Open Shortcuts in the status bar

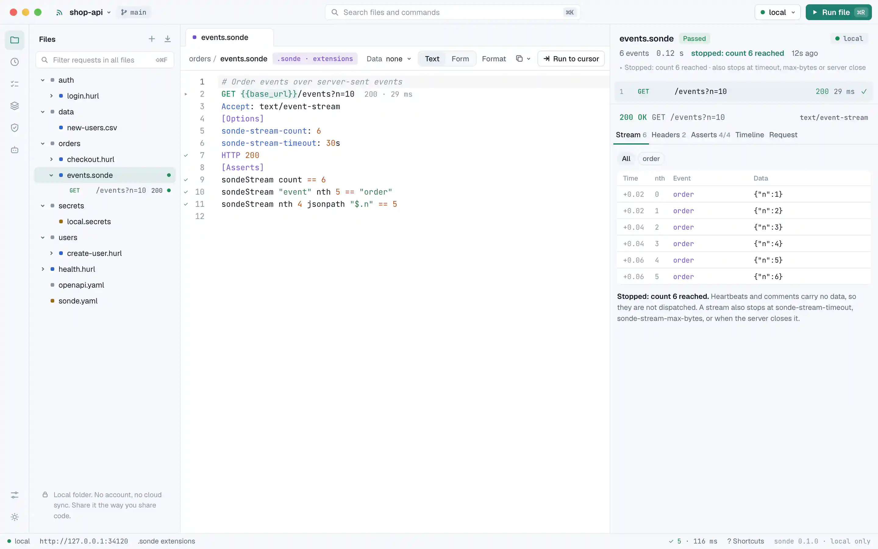point(746,541)
